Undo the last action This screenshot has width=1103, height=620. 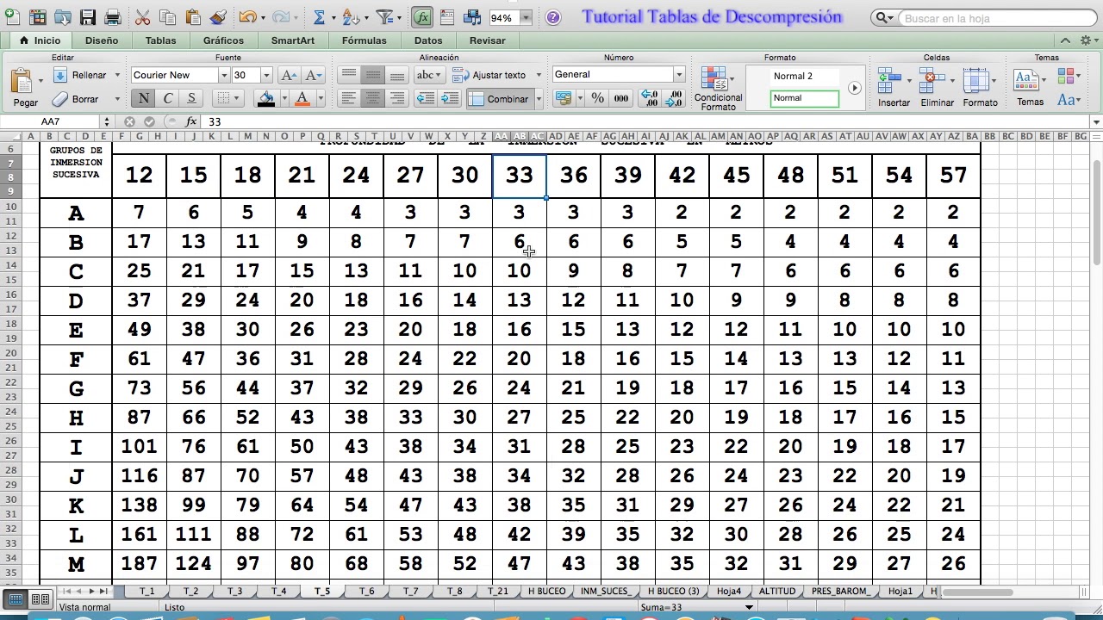click(x=247, y=17)
